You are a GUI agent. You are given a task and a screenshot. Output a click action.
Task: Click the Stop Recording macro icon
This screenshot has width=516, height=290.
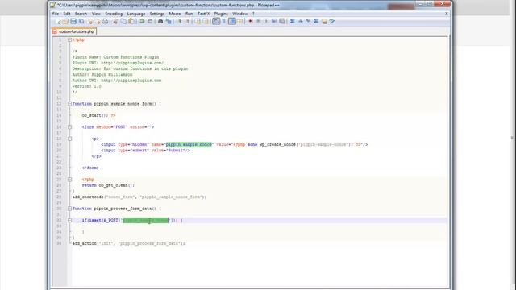(258, 22)
